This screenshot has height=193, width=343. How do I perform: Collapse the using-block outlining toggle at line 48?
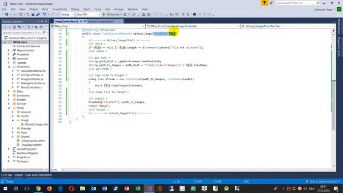click(x=68, y=79)
